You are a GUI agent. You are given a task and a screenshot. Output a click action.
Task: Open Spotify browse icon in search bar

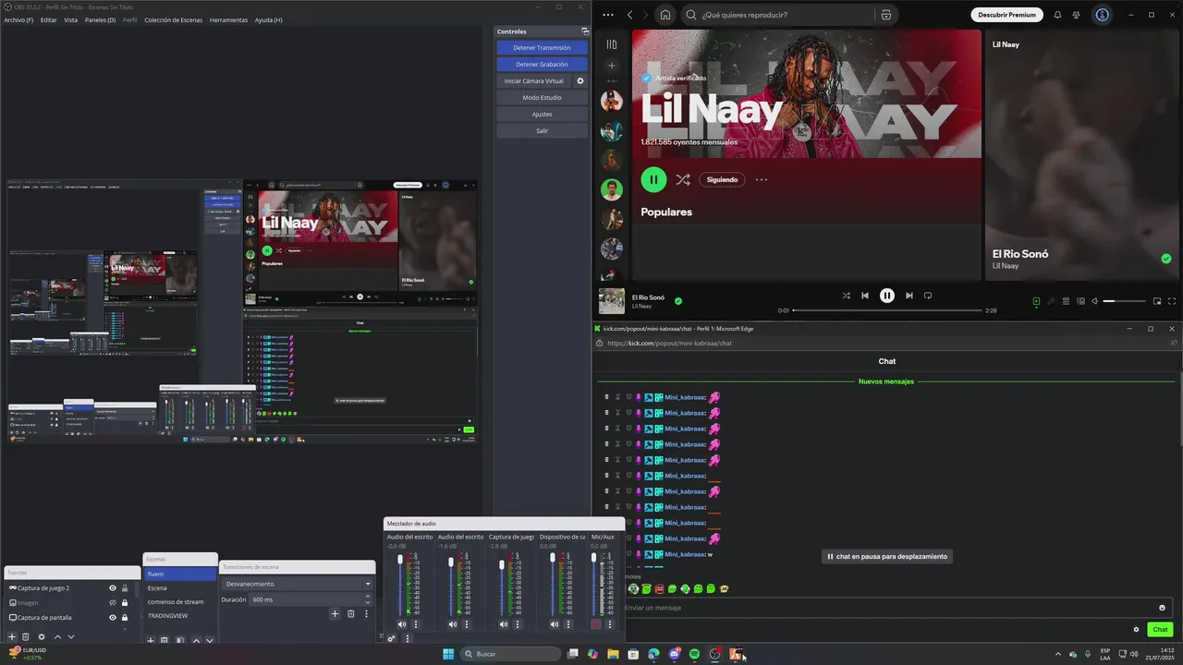point(885,15)
